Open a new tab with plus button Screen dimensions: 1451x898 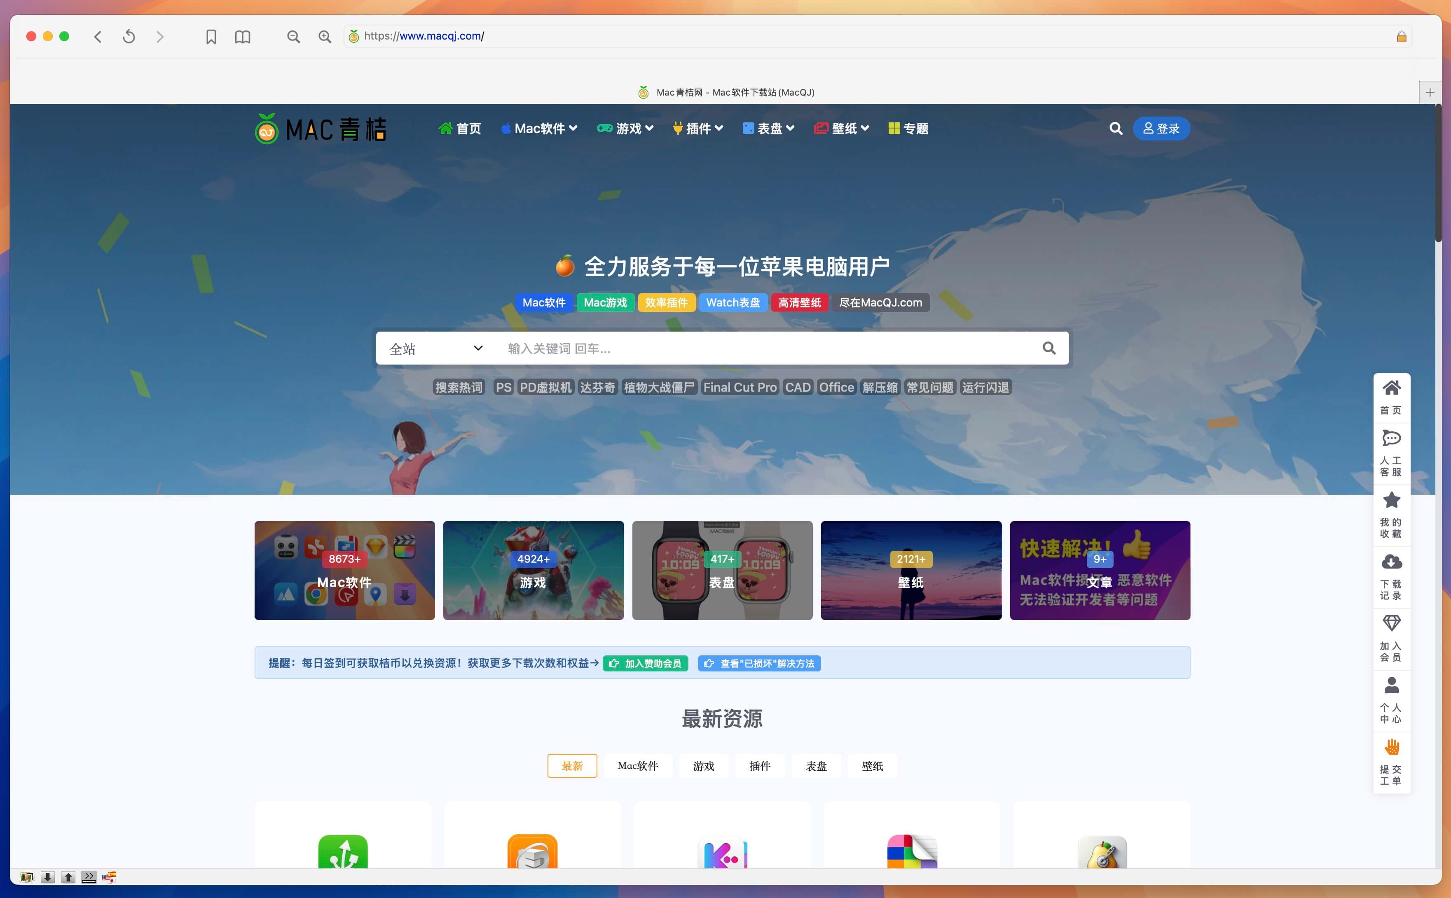(x=1430, y=92)
